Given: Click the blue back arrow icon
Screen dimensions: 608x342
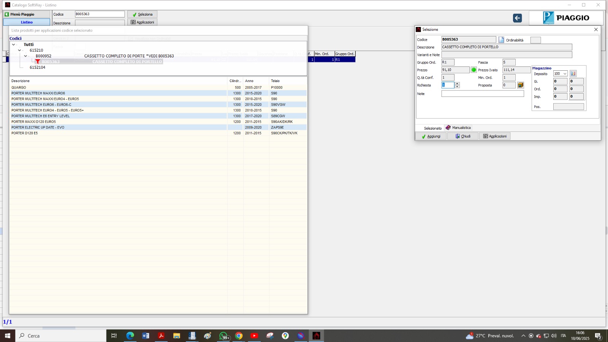Looking at the screenshot, I should [x=517, y=18].
